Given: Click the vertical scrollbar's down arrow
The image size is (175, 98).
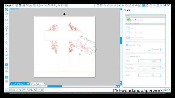Looking at the screenshot, I should pyautogui.click(x=121, y=84).
